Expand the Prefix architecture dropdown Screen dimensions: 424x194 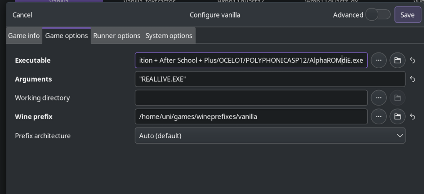click(270, 136)
